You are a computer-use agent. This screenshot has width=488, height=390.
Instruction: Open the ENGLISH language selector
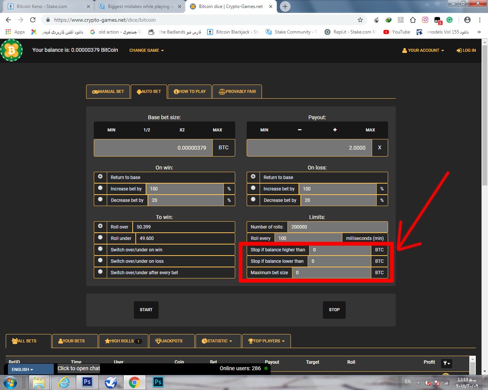[x=23, y=369]
